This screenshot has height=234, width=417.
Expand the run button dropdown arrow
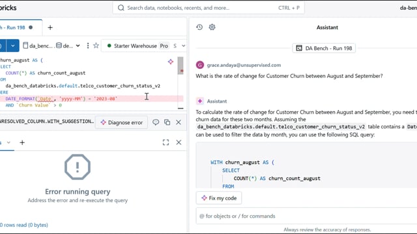pos(13,45)
